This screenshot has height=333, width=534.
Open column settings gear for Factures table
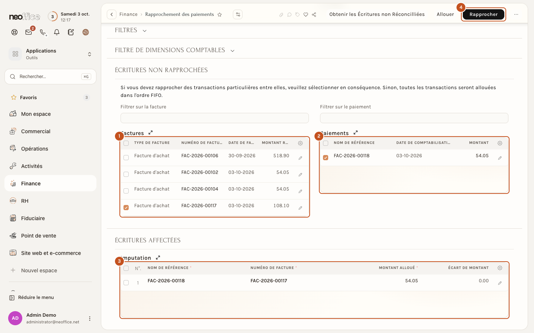[x=300, y=143]
